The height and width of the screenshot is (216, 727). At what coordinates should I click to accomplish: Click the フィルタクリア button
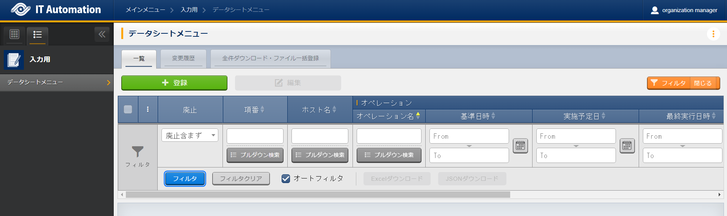(x=241, y=178)
